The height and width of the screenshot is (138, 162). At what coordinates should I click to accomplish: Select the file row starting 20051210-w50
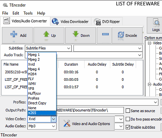[72, 72]
